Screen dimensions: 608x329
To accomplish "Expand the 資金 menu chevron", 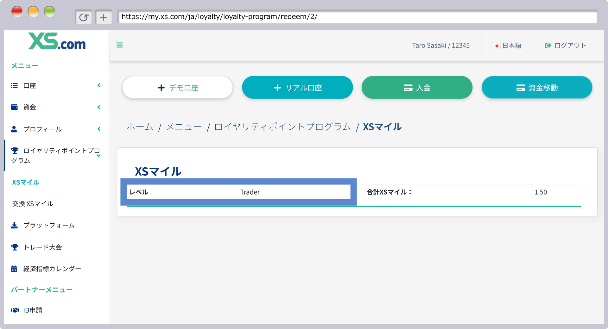I will point(99,107).
